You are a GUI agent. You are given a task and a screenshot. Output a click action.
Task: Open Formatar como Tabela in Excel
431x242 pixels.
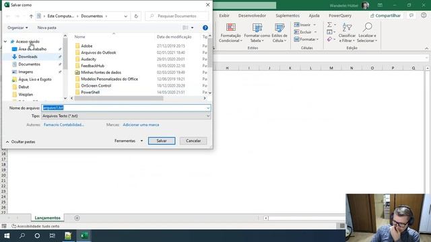[257, 33]
